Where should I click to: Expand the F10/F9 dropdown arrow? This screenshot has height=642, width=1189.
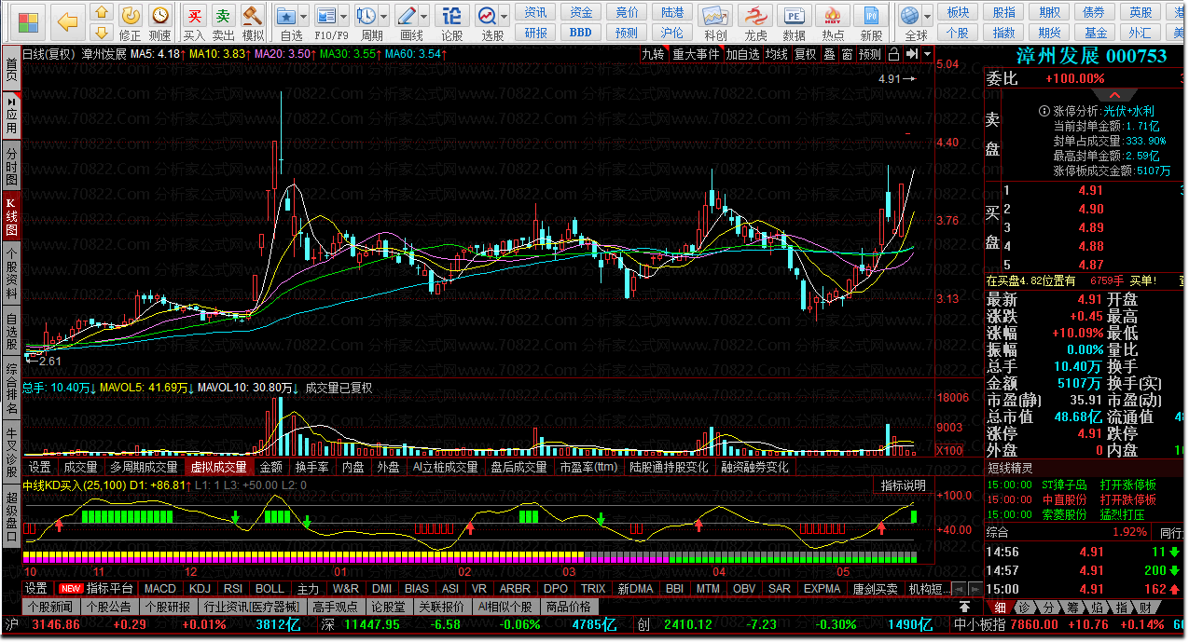(343, 17)
